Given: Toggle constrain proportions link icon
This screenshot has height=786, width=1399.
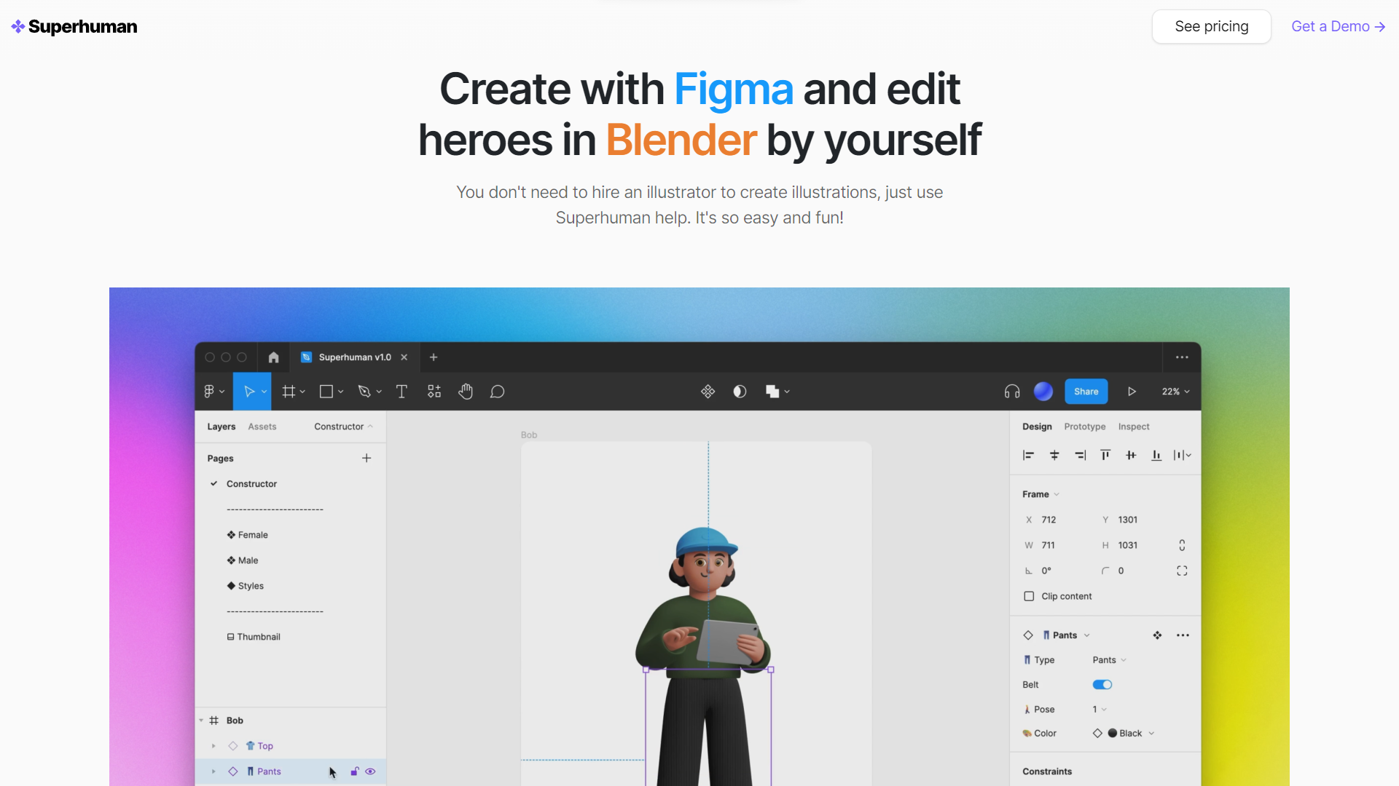Looking at the screenshot, I should 1182,545.
